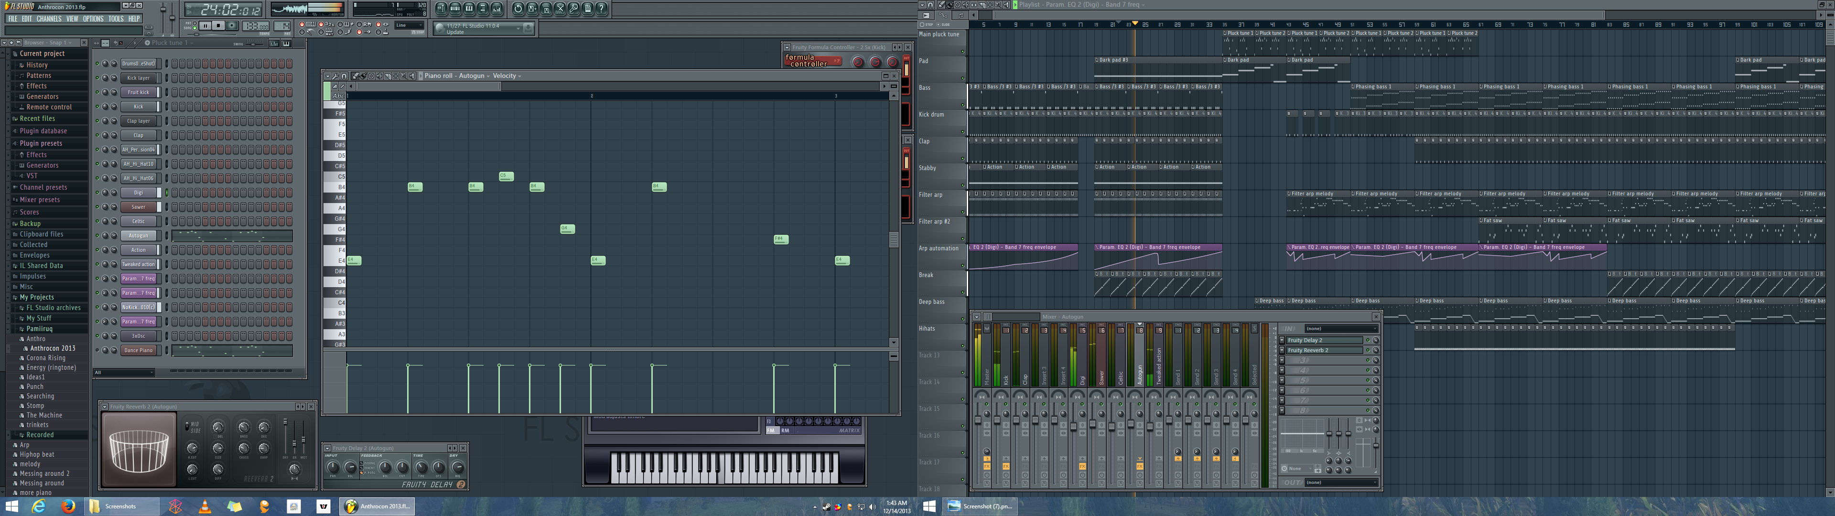Image resolution: width=1835 pixels, height=516 pixels.
Task: Expand the Patterns browser folder
Action: tap(38, 75)
